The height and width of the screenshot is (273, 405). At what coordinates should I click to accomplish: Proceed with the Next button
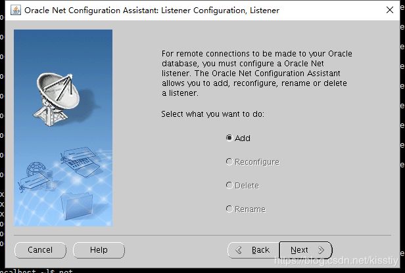[306, 250]
